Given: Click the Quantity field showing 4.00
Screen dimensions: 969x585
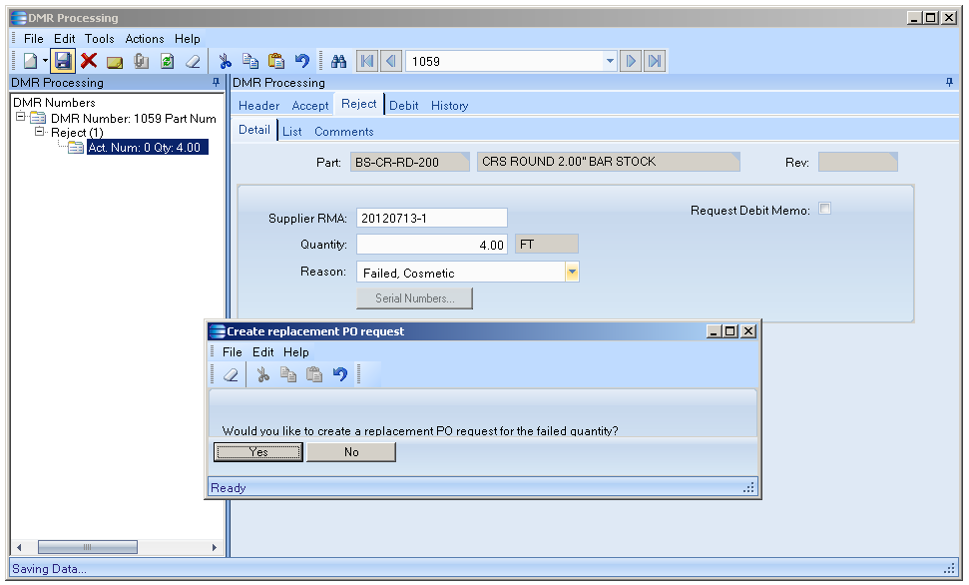Looking at the screenshot, I should (x=431, y=245).
